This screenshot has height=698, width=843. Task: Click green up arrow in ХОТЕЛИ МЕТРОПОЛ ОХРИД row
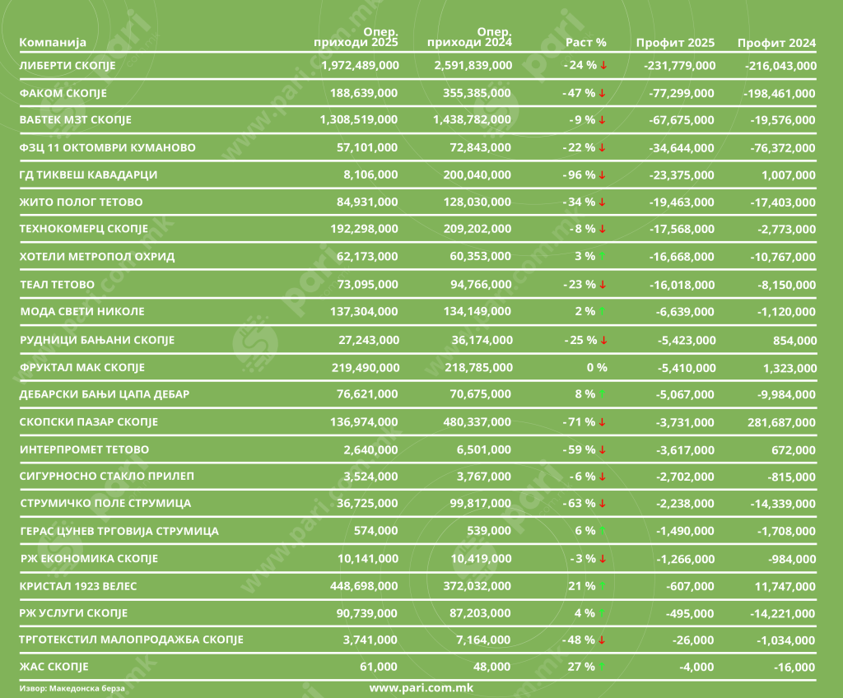[603, 256]
